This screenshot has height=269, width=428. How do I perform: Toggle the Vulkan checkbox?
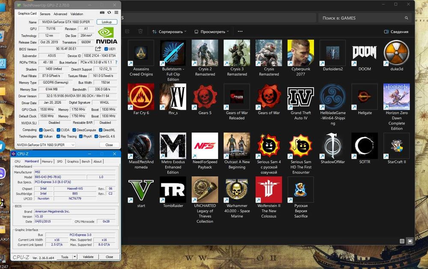[41, 136]
